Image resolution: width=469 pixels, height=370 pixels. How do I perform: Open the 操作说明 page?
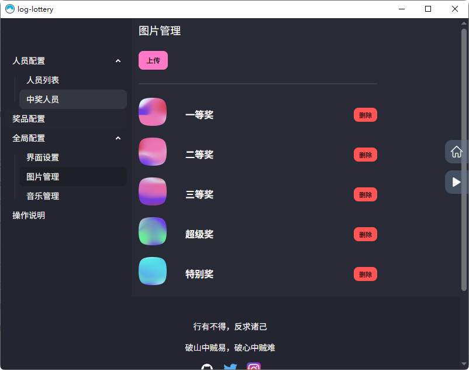coord(27,215)
